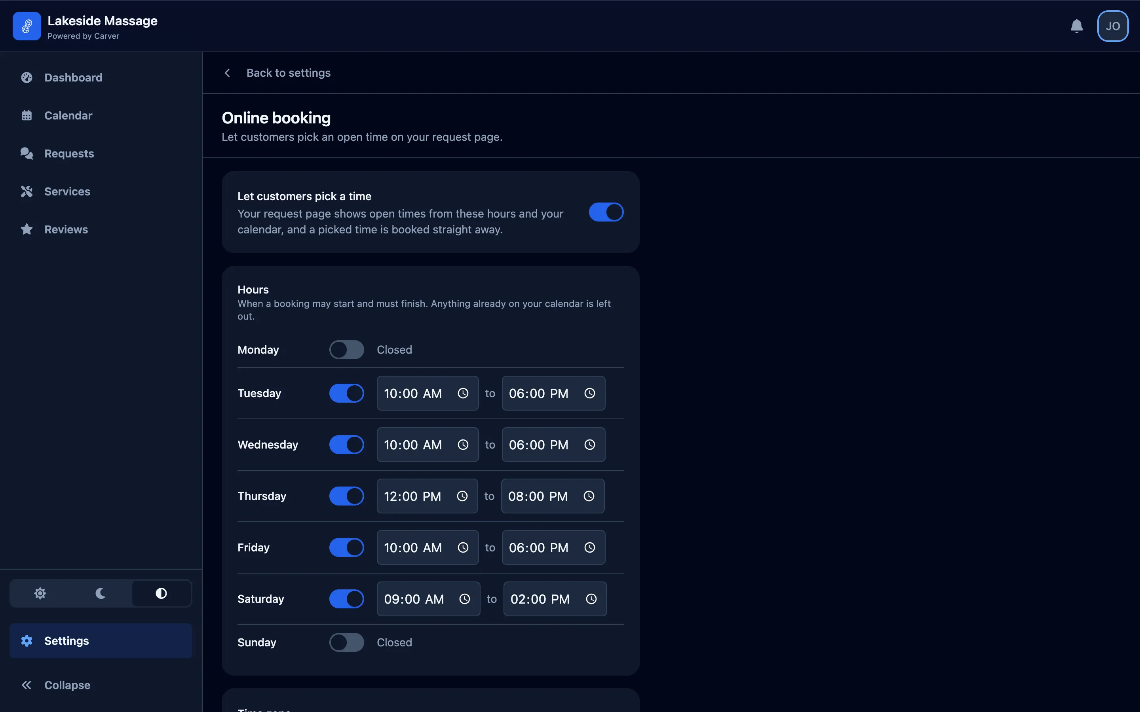Image resolution: width=1140 pixels, height=712 pixels.
Task: Edit Friday 06:00 PM end time field
Action: click(553, 547)
